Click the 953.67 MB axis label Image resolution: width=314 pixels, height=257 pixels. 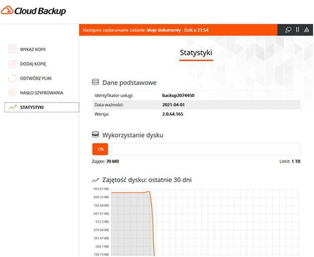pos(101,189)
